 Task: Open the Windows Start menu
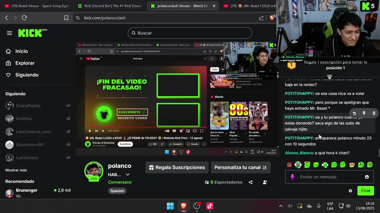pos(170,206)
